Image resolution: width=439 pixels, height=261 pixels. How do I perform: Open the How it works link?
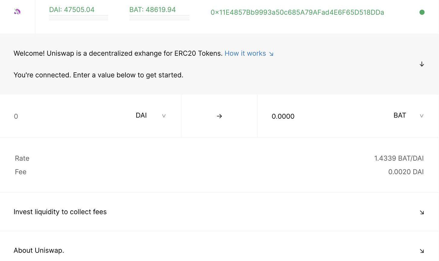(245, 53)
